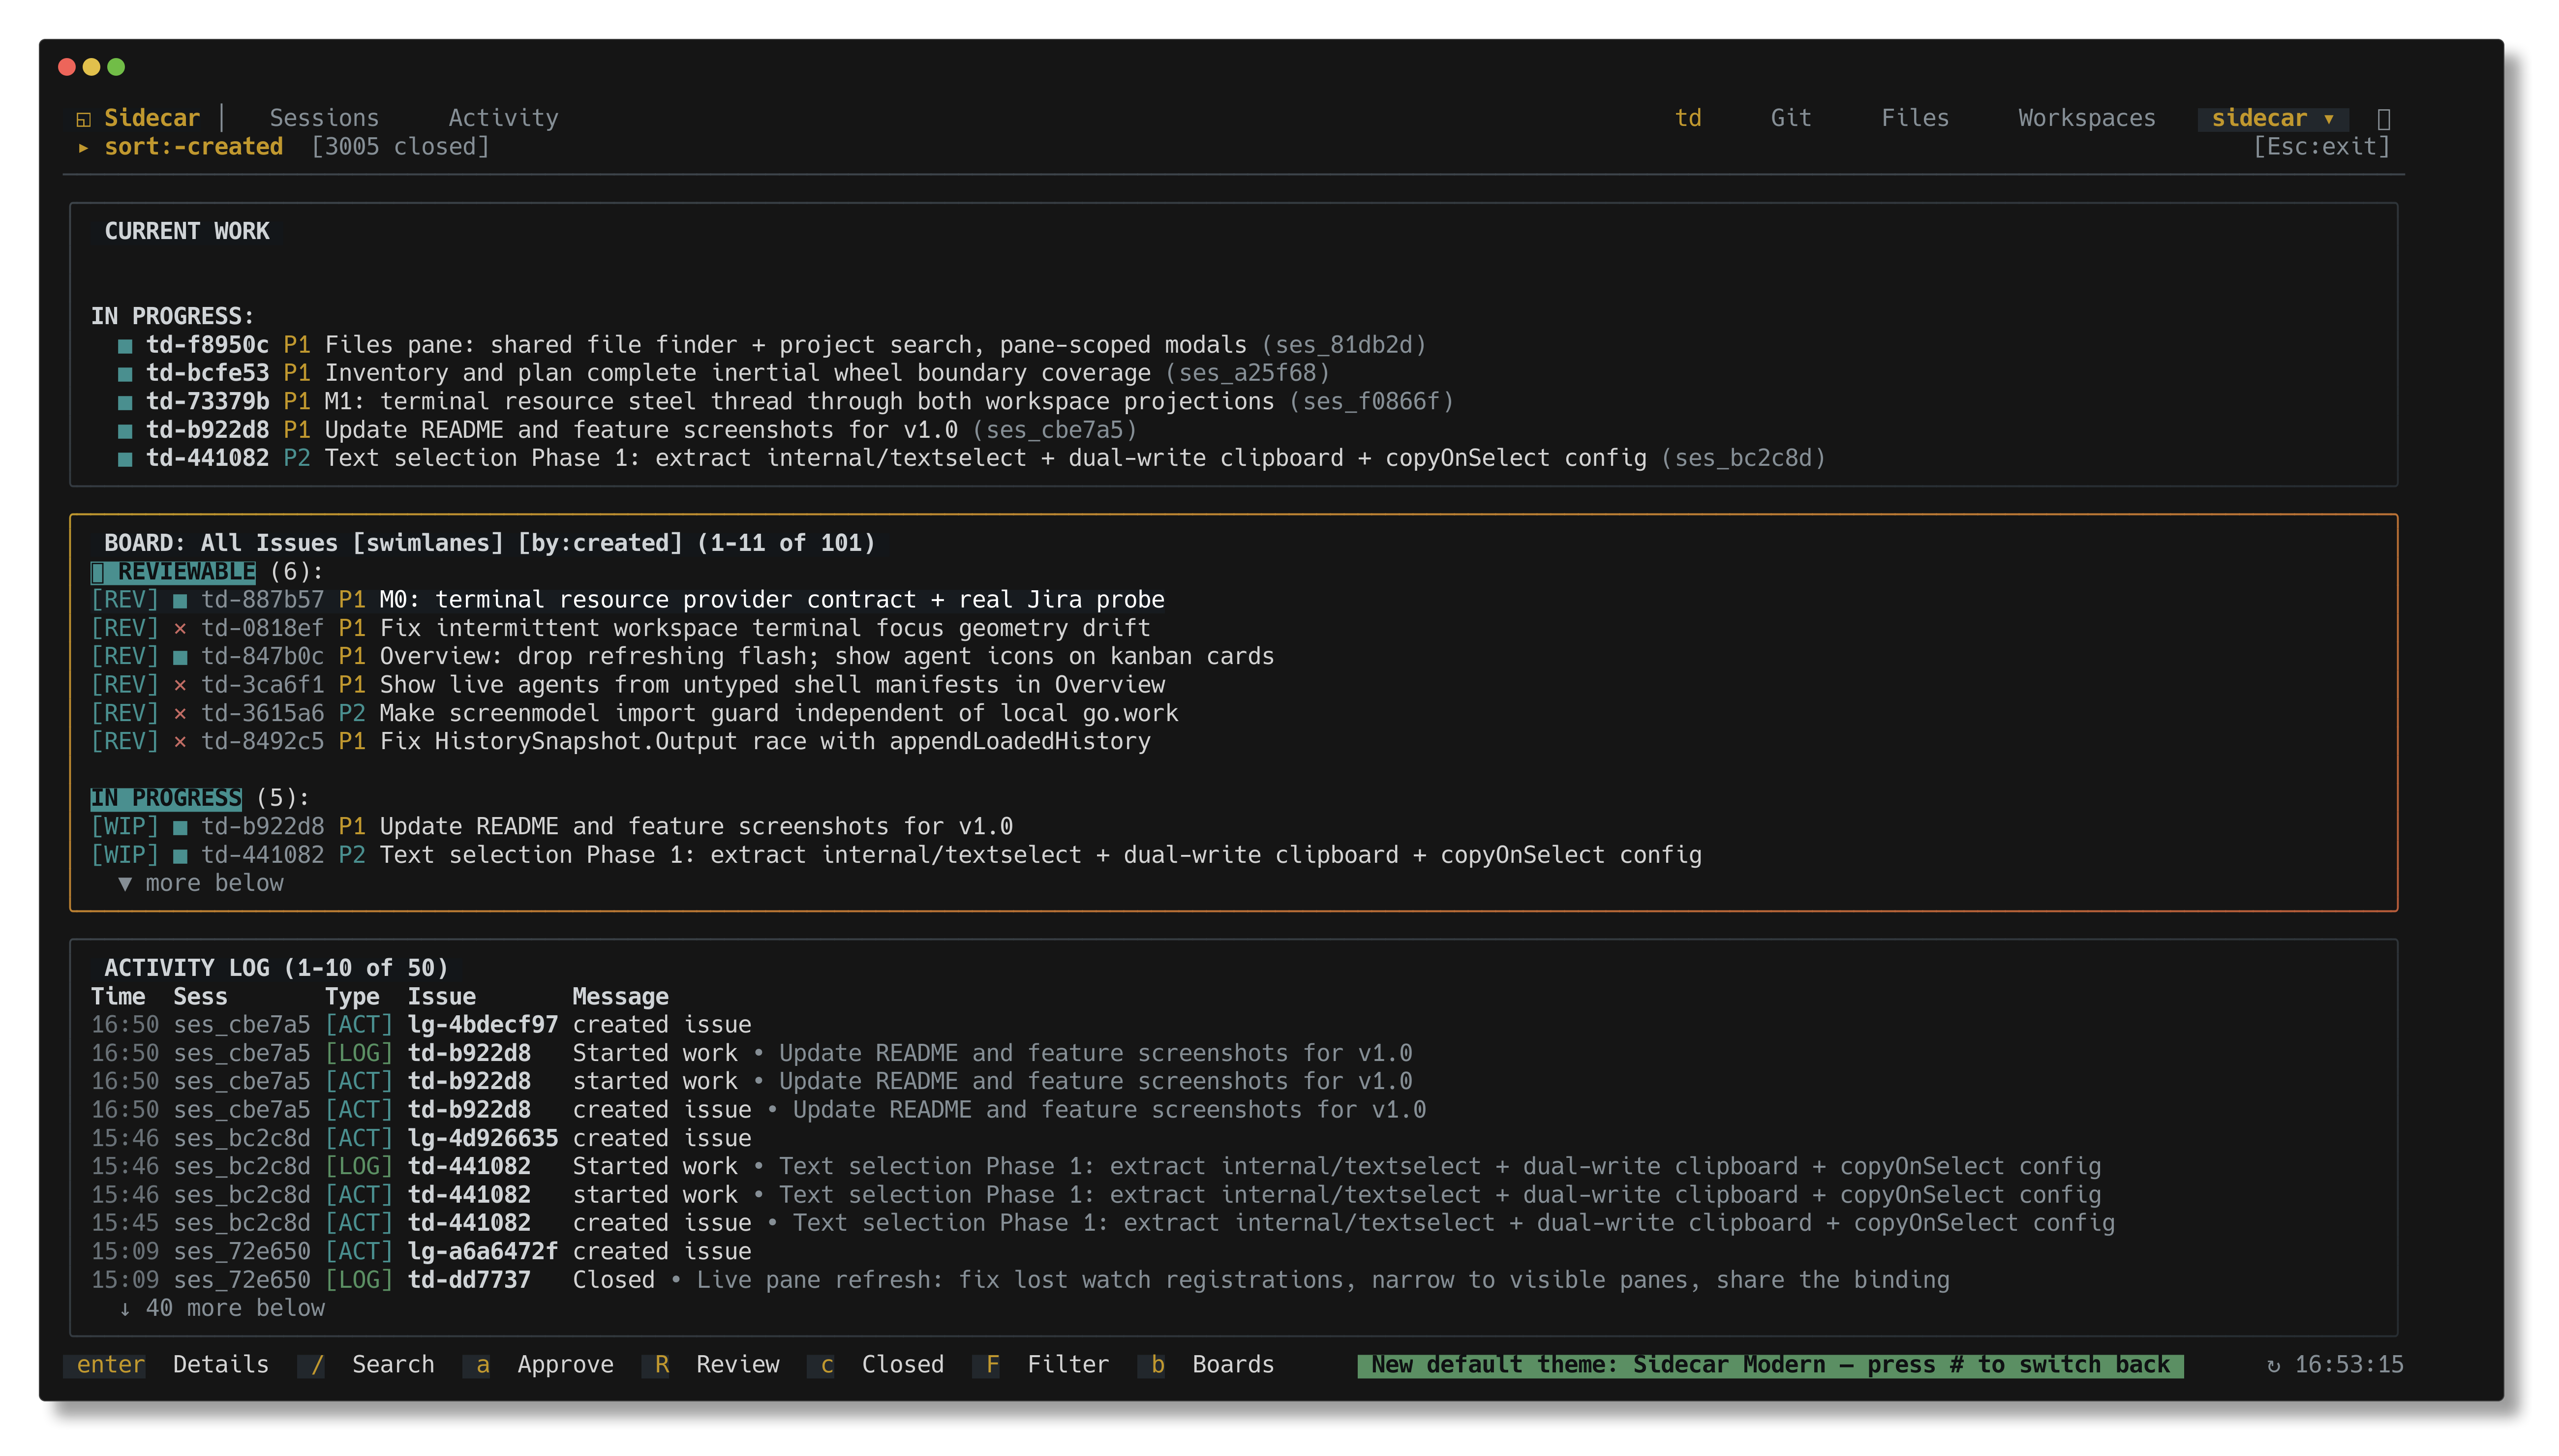Expand the board's more below indicator

[201, 884]
